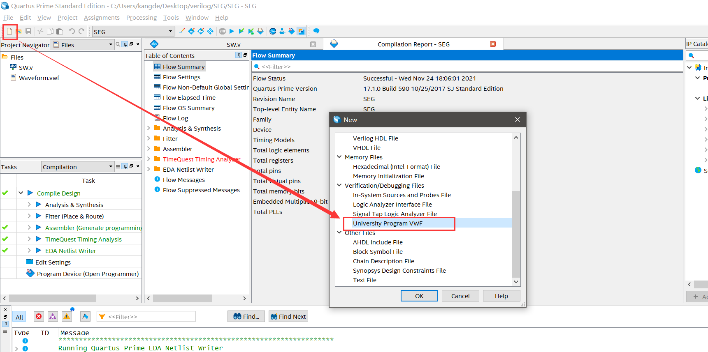Toggle pin on Table of Contents panel

239,55
